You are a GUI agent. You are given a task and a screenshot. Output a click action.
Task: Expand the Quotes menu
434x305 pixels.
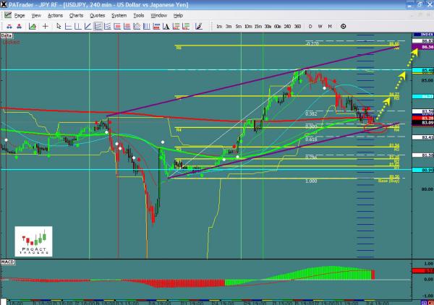click(x=97, y=14)
